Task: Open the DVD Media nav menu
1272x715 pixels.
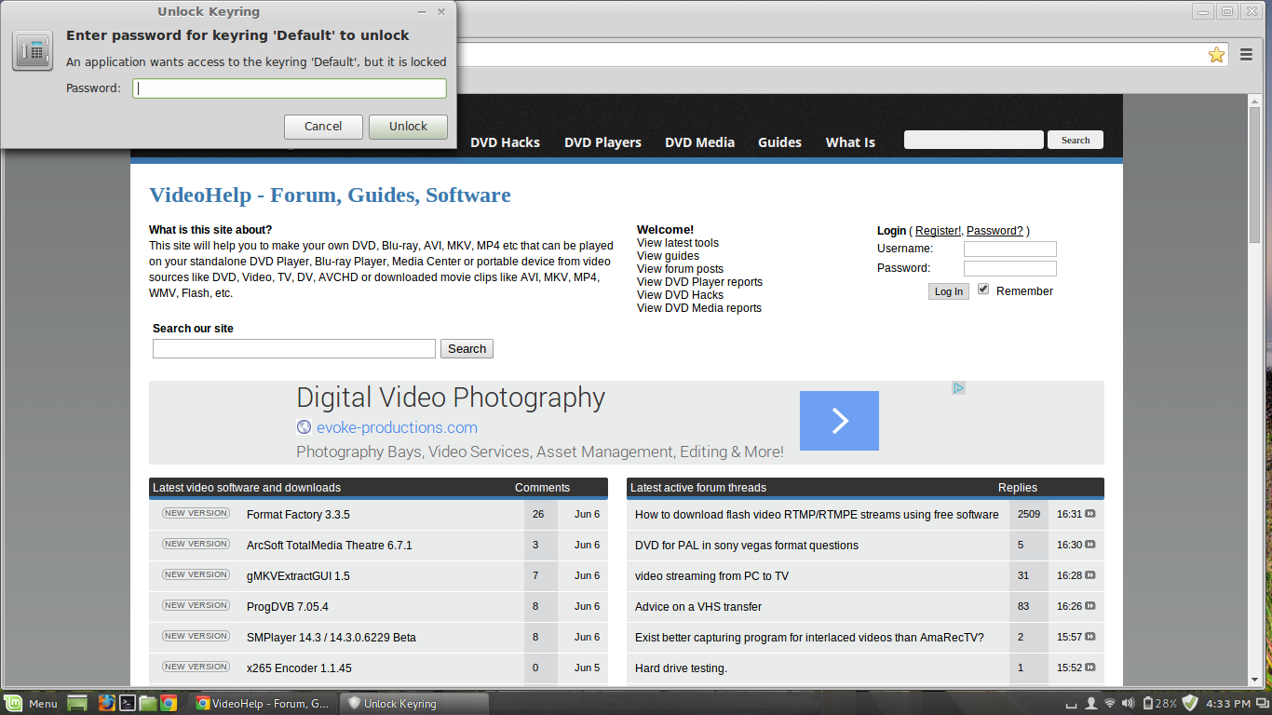Action: (x=699, y=142)
